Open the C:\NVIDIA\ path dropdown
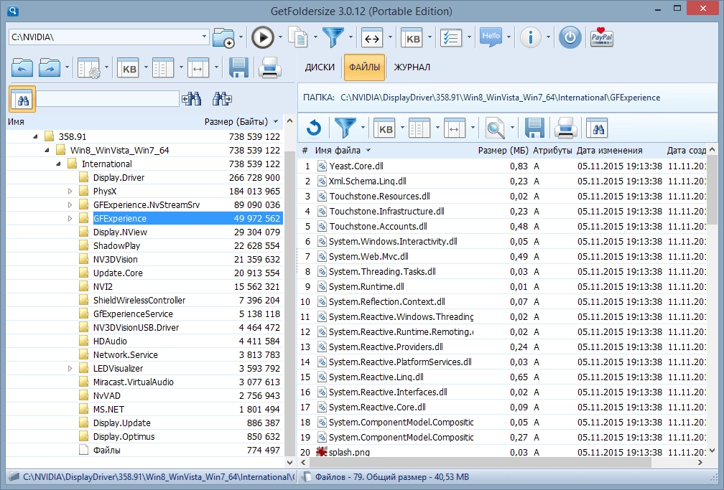The width and height of the screenshot is (724, 490). [x=204, y=37]
